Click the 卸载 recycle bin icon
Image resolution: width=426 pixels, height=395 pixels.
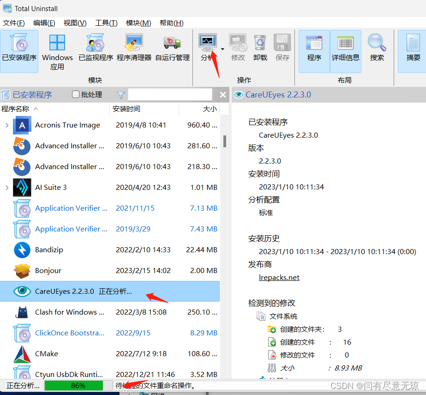click(x=260, y=43)
